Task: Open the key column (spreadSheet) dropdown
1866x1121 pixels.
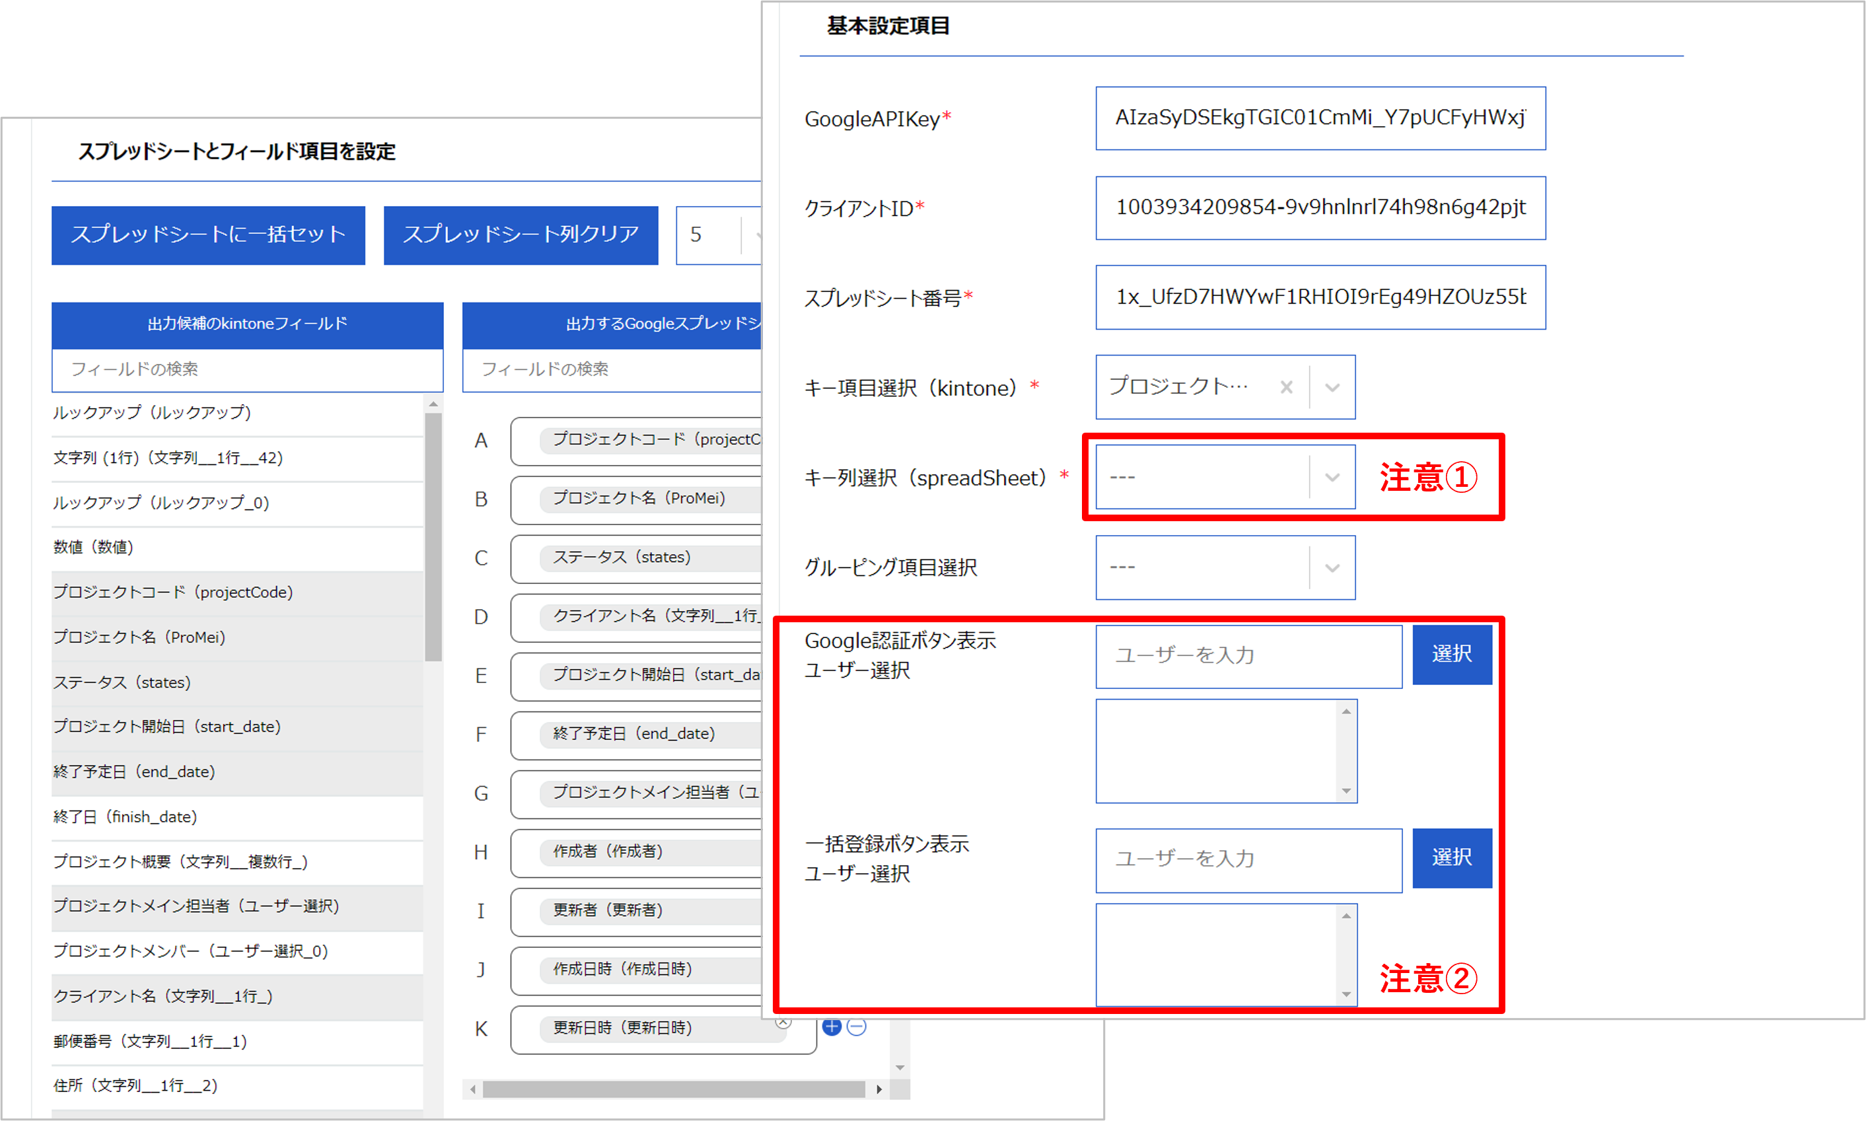Action: point(1332,478)
